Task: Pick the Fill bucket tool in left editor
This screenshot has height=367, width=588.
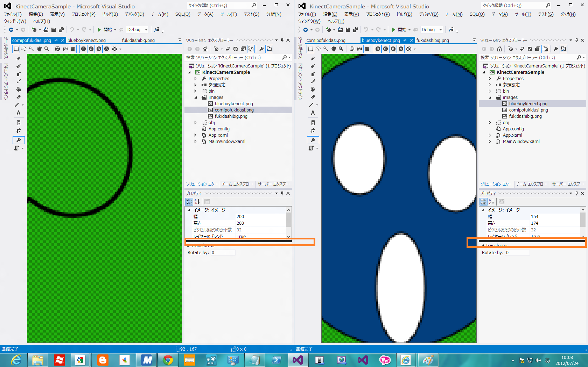Action: click(x=19, y=89)
